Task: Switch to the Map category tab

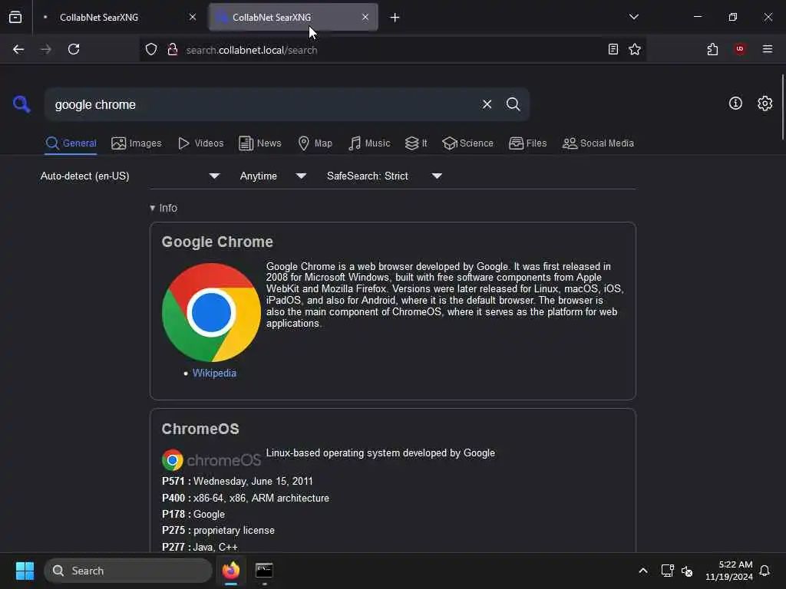Action: click(x=315, y=143)
